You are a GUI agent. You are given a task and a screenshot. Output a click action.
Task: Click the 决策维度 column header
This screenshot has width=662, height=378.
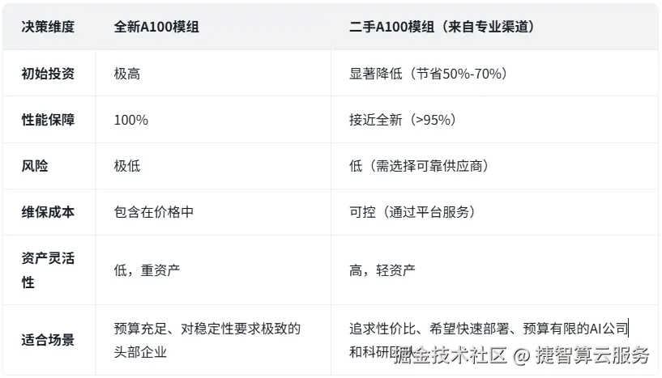tap(48, 27)
